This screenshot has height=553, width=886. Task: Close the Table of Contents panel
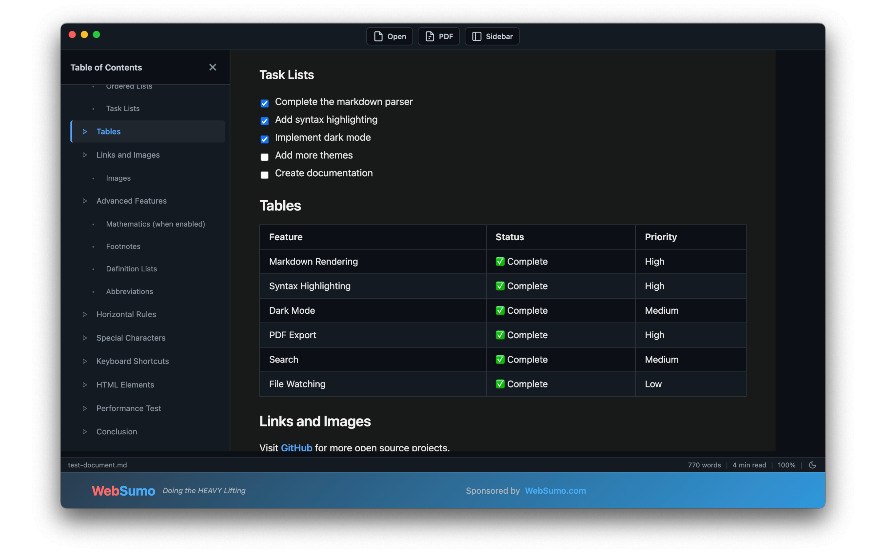coord(213,67)
